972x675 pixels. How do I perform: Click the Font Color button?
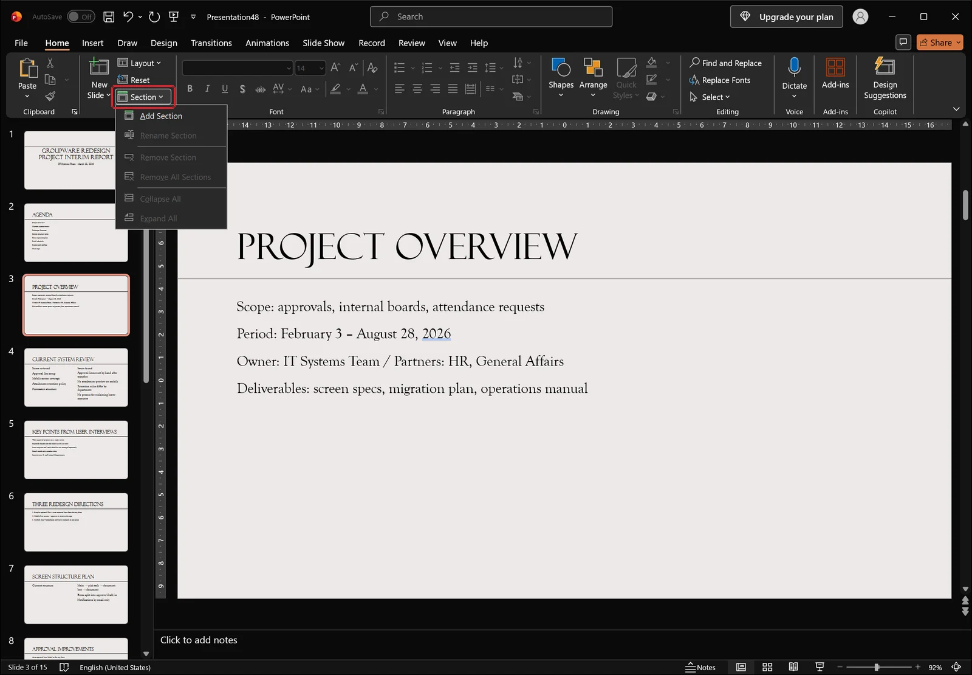tap(363, 89)
